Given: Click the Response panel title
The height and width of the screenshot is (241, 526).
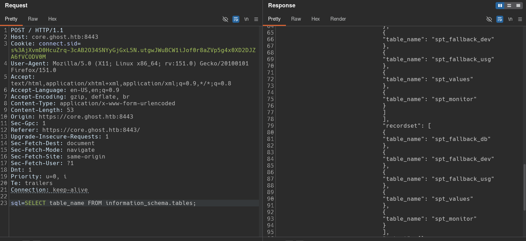Looking at the screenshot, I should [282, 6].
